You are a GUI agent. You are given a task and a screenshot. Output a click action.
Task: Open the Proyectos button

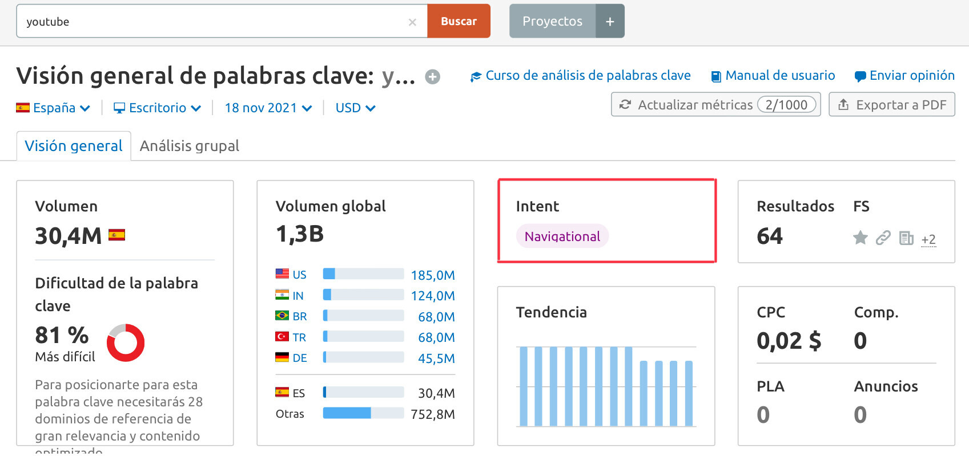click(552, 21)
